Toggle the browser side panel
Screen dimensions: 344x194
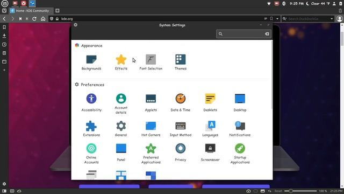[4, 191]
